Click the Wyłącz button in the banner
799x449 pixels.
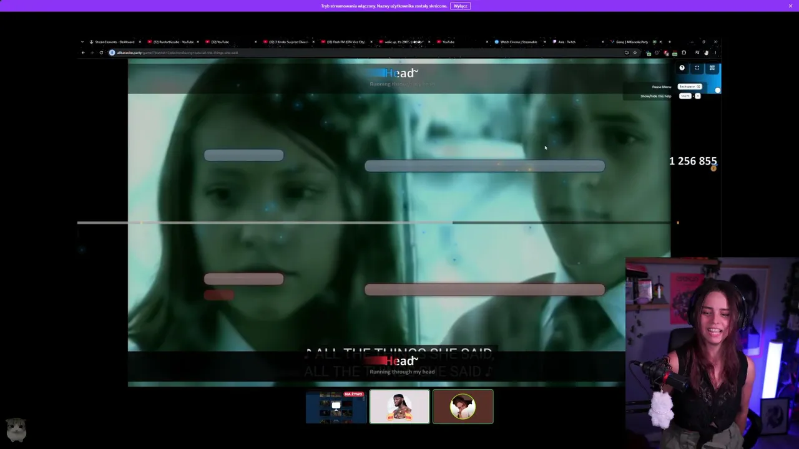[460, 6]
